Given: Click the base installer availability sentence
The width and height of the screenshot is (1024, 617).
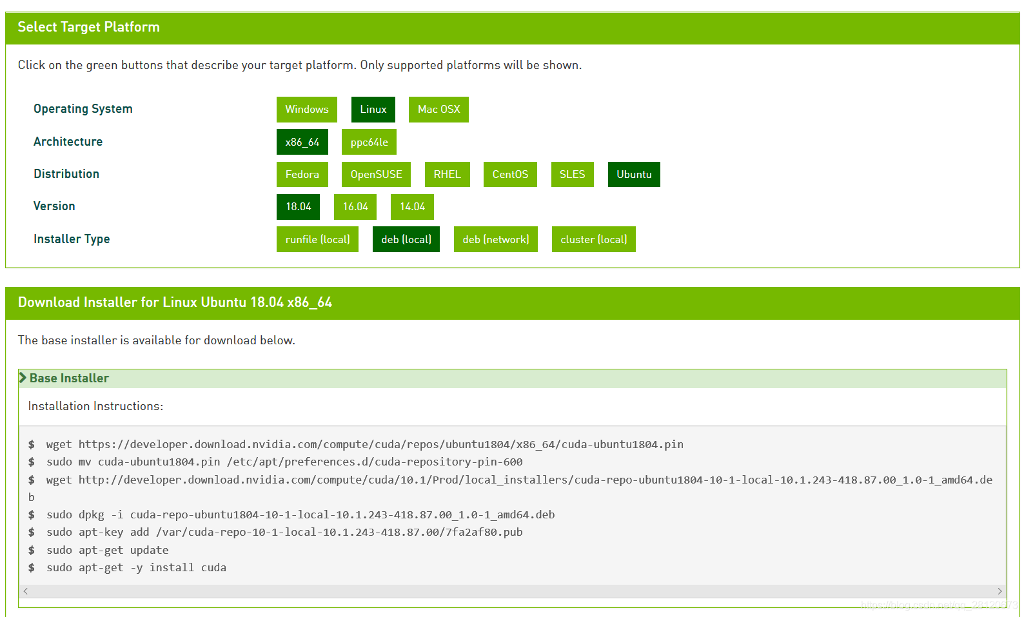Looking at the screenshot, I should (156, 340).
